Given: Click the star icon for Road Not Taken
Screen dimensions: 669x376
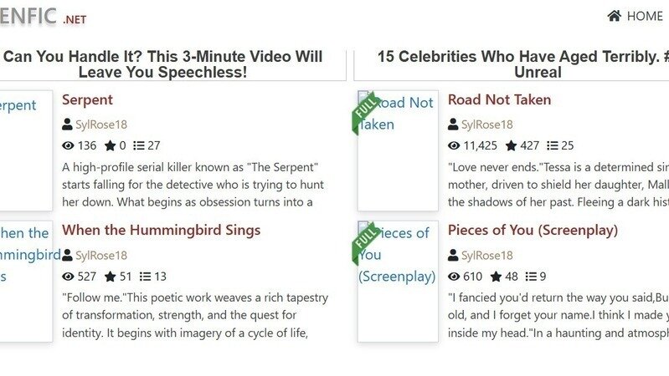Looking at the screenshot, I should click(x=511, y=145).
